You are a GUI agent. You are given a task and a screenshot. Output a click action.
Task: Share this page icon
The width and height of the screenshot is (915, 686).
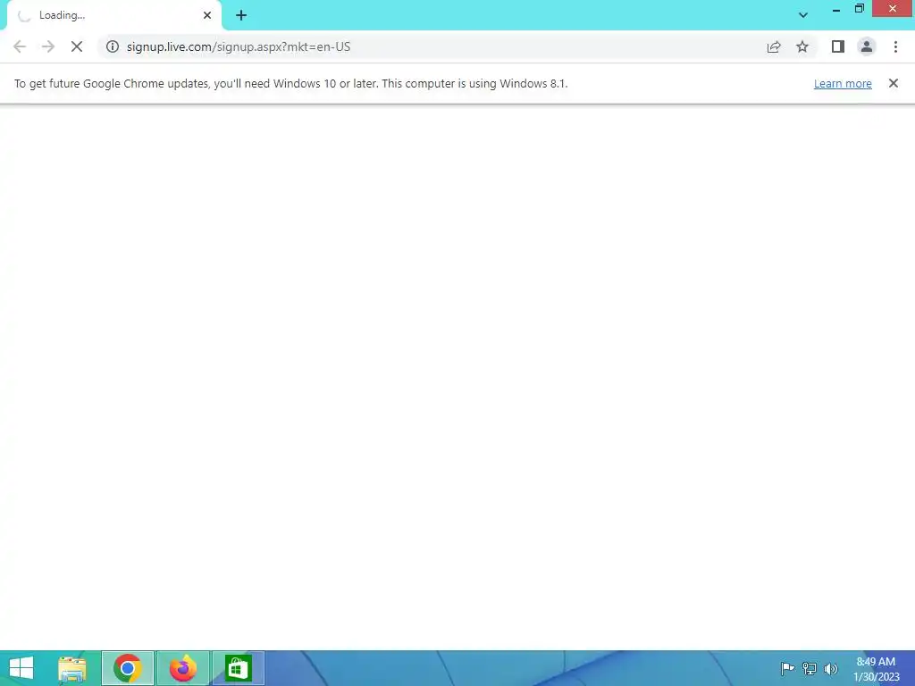click(774, 46)
